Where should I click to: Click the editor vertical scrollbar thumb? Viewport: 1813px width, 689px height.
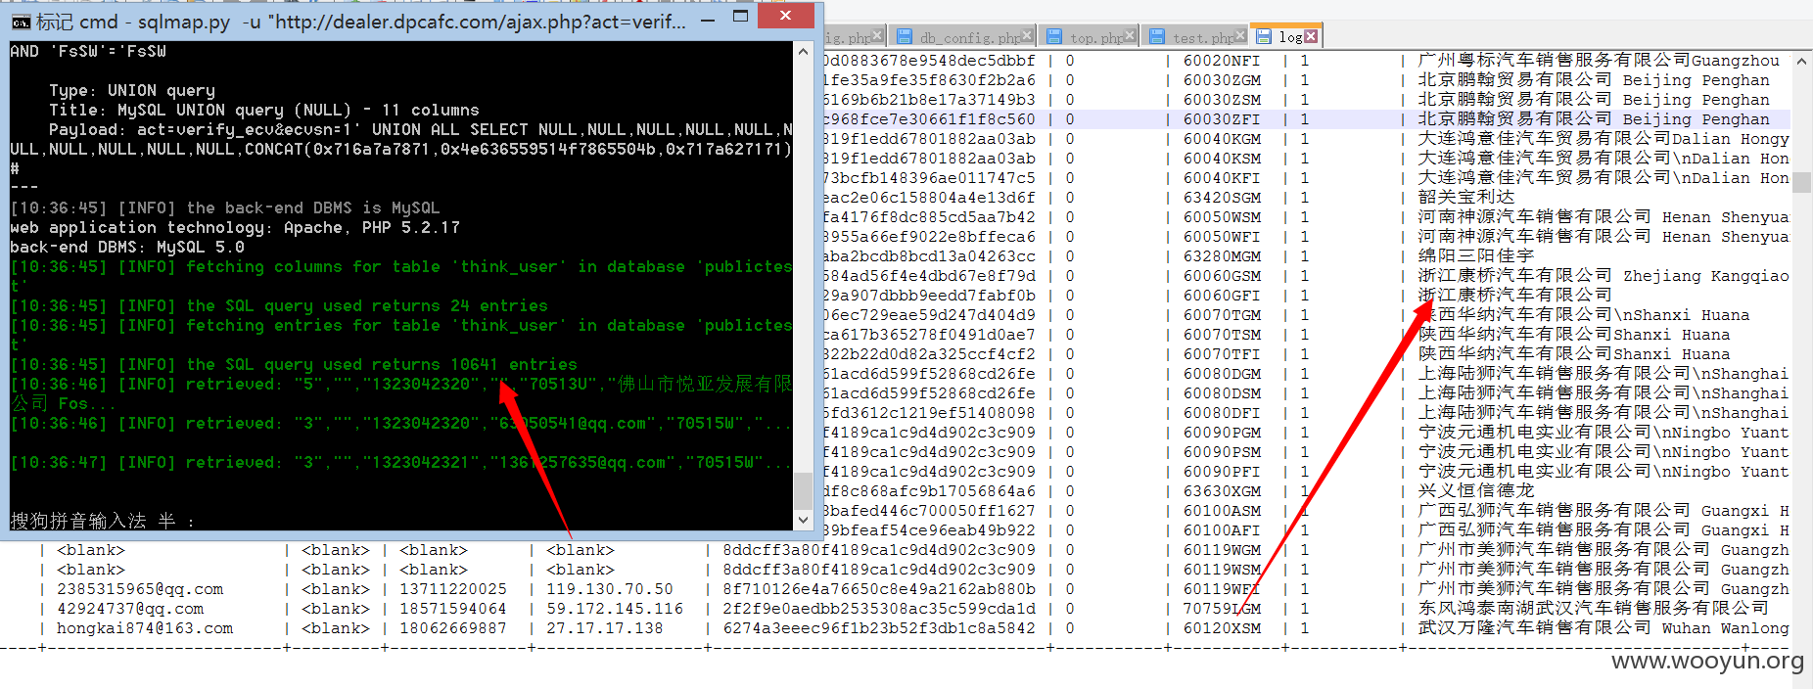(1801, 182)
